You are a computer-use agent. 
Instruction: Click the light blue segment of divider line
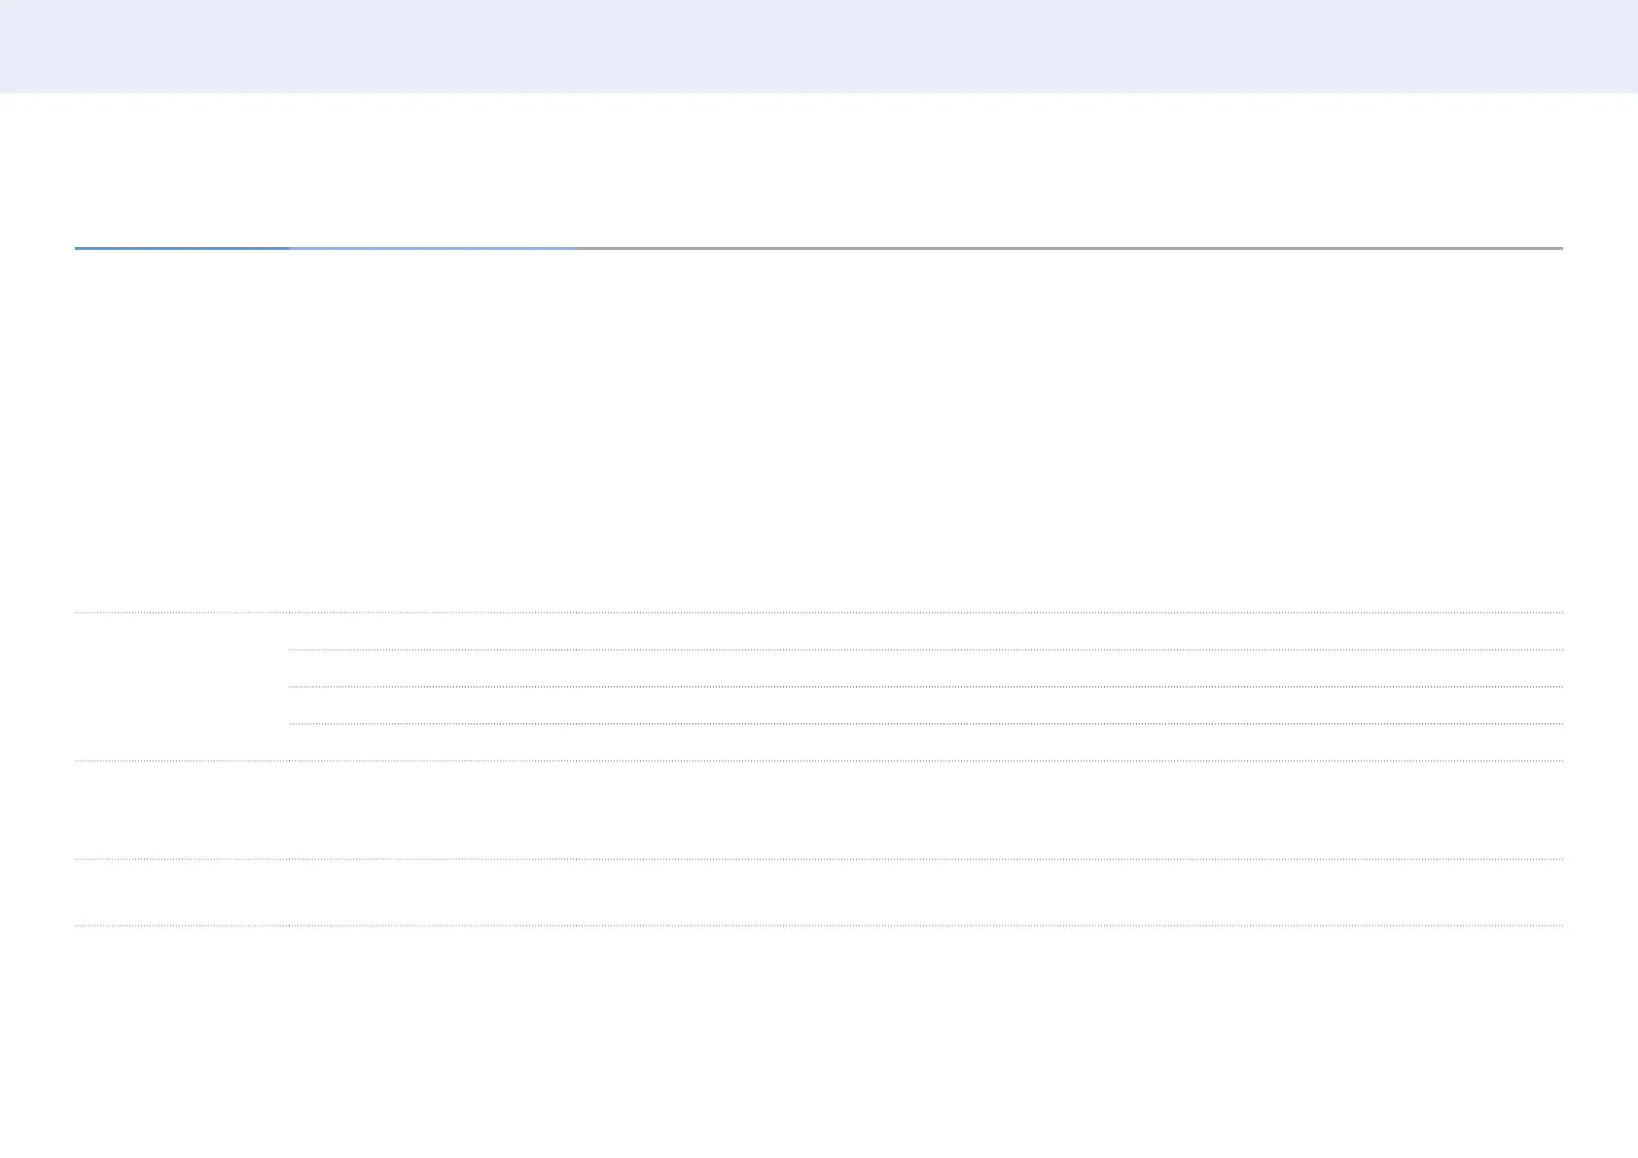[432, 248]
